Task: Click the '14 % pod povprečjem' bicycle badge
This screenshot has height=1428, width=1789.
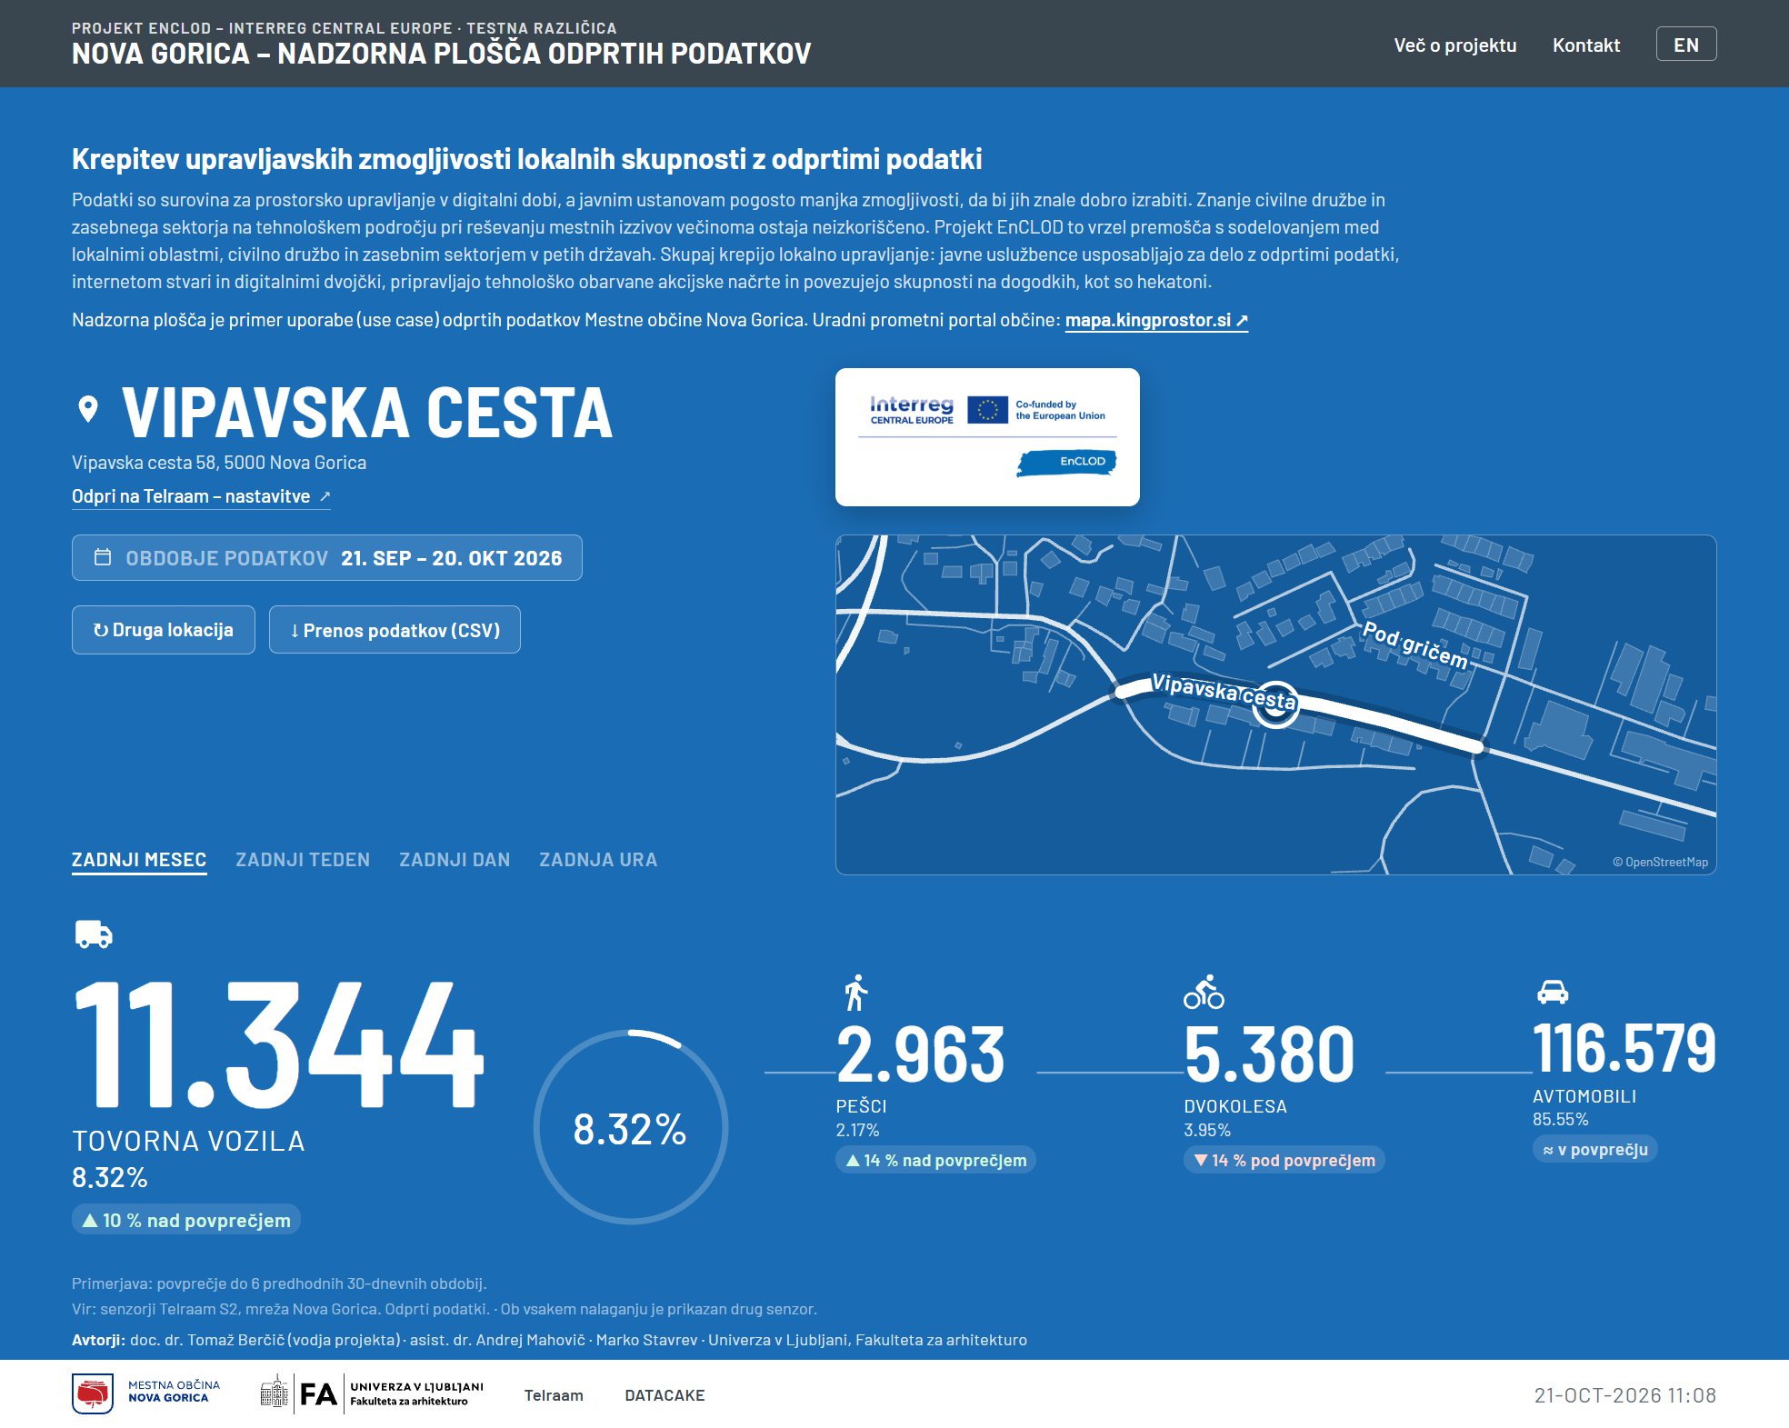Action: pos(1284,1160)
